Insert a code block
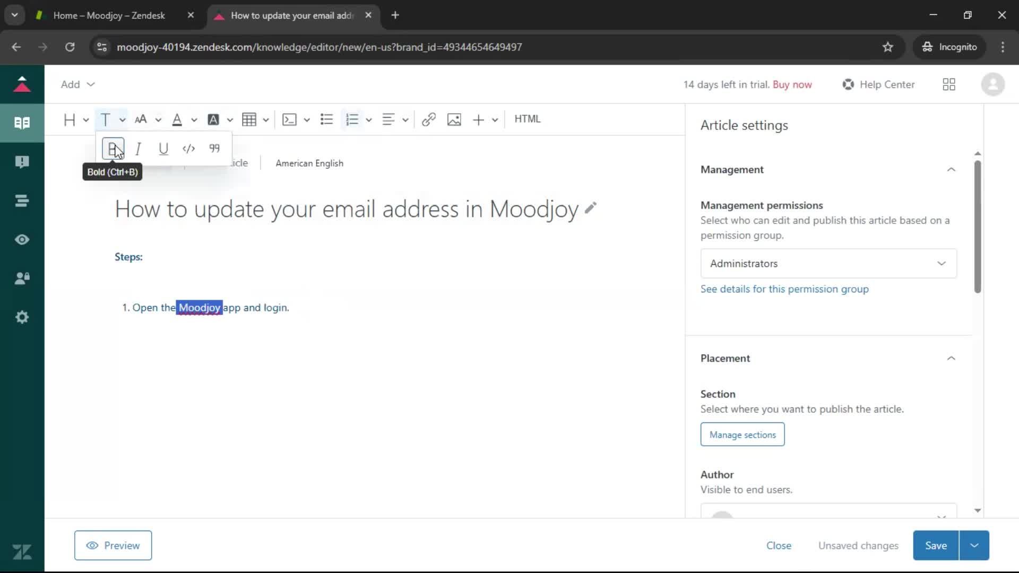Image resolution: width=1019 pixels, height=573 pixels. click(x=289, y=120)
